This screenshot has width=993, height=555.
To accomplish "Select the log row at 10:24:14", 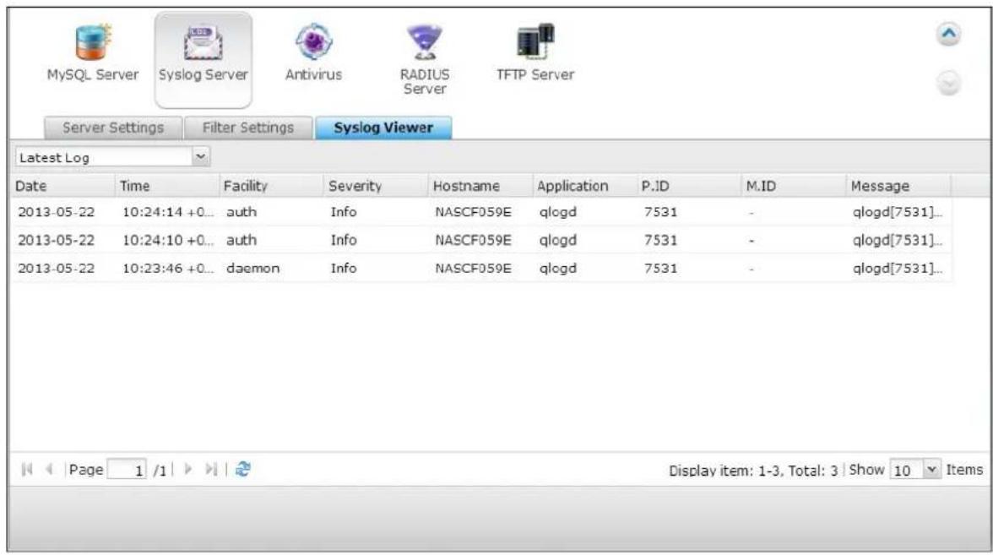I will 481,211.
